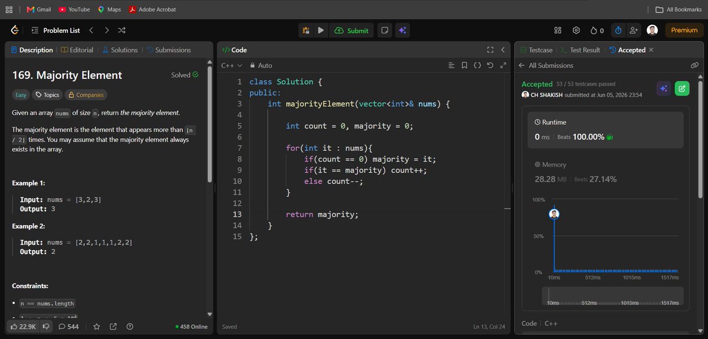
Task: Select the Runtime stats card
Action: coord(605,130)
